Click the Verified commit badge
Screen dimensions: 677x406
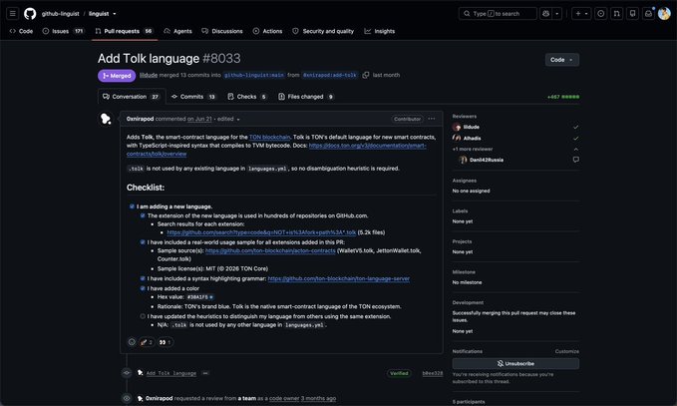tap(399, 373)
